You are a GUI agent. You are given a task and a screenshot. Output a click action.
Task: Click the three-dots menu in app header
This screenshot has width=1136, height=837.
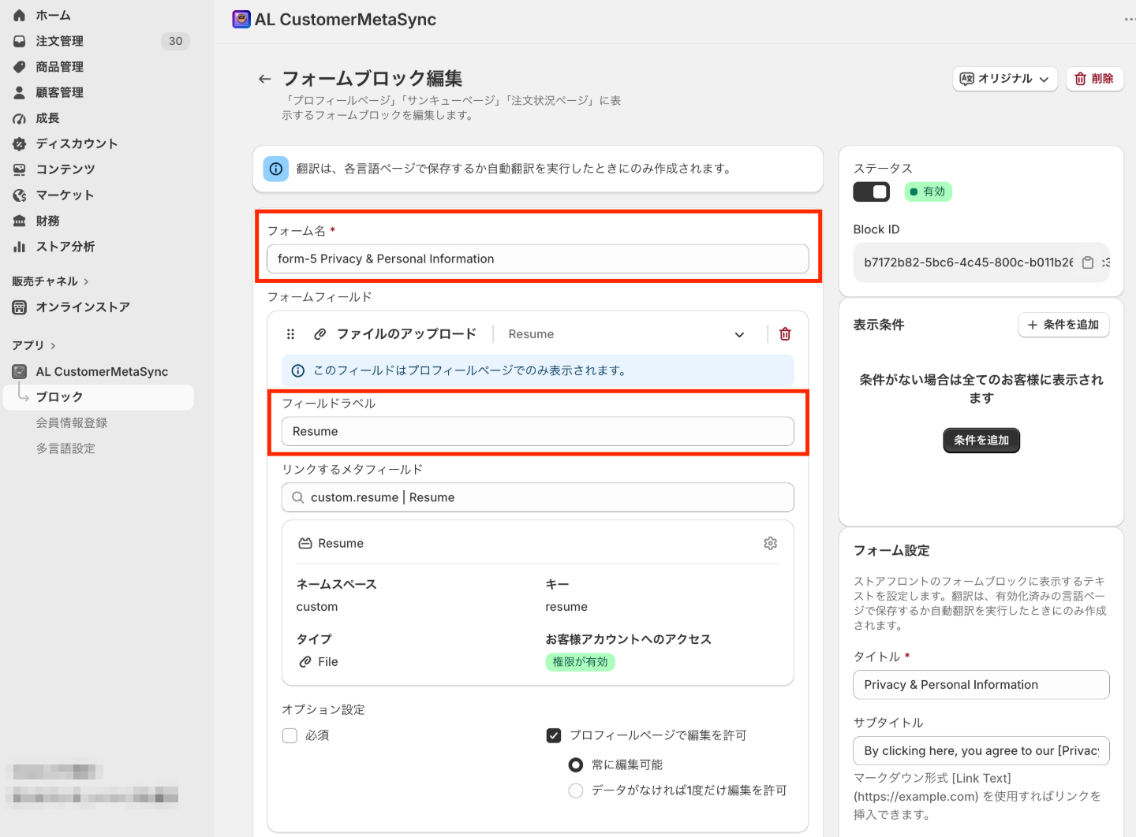1130,20
